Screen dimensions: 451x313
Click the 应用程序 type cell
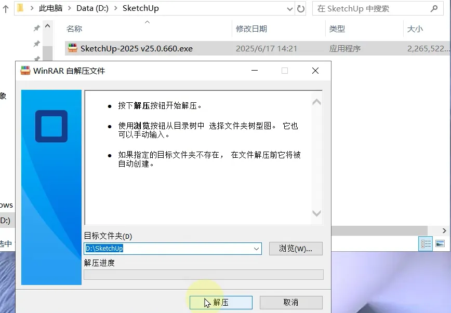pyautogui.click(x=345, y=49)
